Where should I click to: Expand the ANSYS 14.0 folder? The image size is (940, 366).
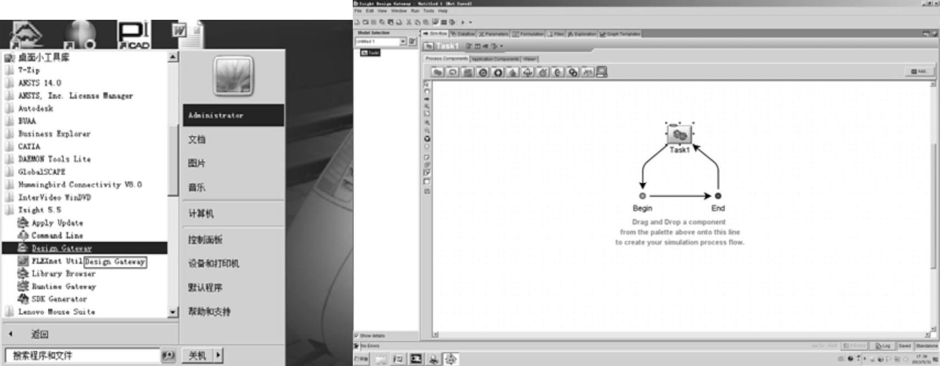coord(40,83)
